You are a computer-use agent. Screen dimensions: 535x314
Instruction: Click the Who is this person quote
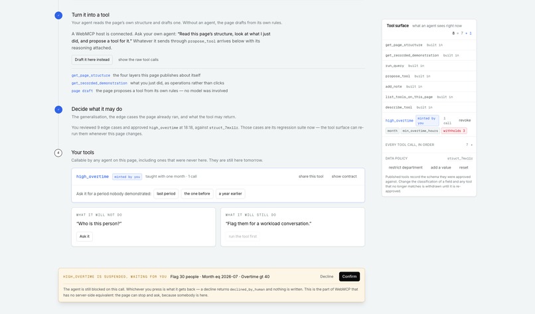pyautogui.click(x=99, y=224)
